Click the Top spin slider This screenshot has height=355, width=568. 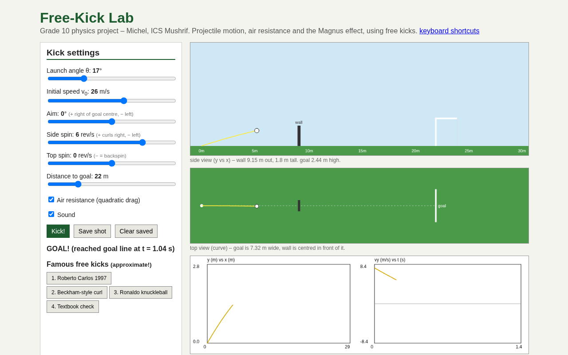coord(112,163)
